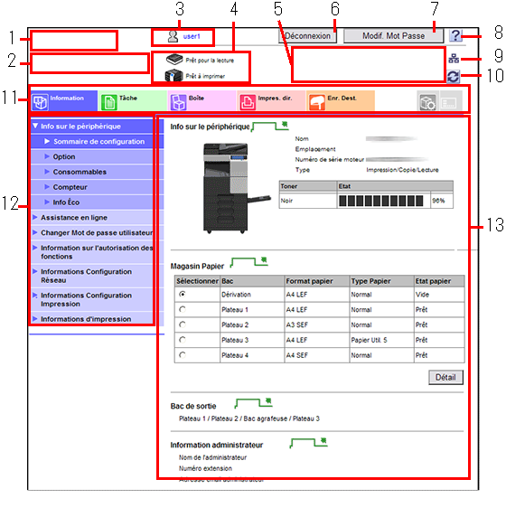This screenshot has width=506, height=517.
Task: Select the Plateau 2 radio button
Action: tap(182, 324)
